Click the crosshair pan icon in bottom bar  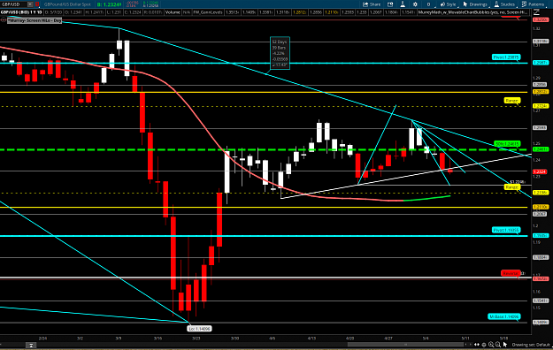click(x=484, y=345)
